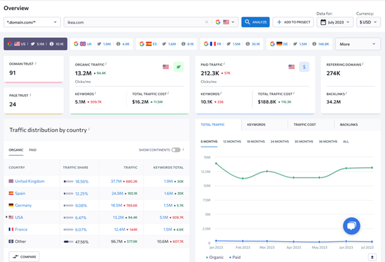Toggle Paid series in chart legend

click(235, 257)
